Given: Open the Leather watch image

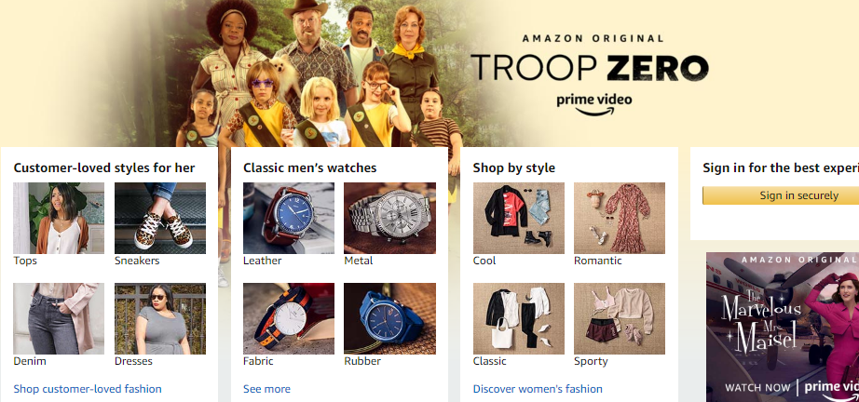Looking at the screenshot, I should [289, 218].
